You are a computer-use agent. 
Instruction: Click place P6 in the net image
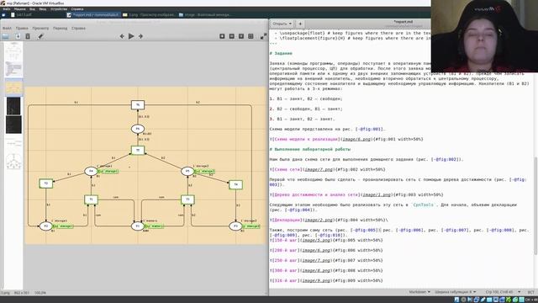pyautogui.click(x=138, y=129)
